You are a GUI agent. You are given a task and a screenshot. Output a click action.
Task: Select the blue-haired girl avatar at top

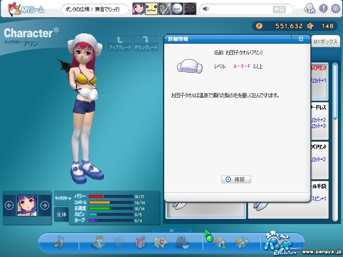point(138,9)
